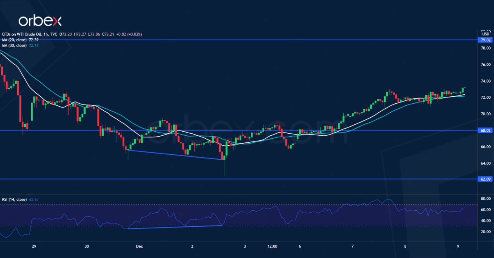Select the 62.09 price level label
Viewport: 494px width, 258px height.
[x=485, y=179]
